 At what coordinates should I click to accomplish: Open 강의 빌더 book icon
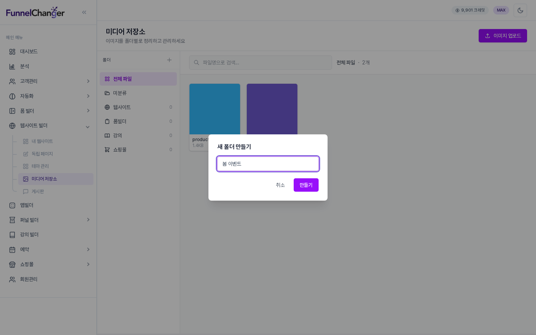click(12, 235)
